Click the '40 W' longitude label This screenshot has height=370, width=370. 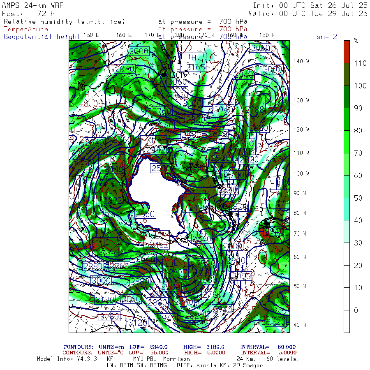pos(300,325)
